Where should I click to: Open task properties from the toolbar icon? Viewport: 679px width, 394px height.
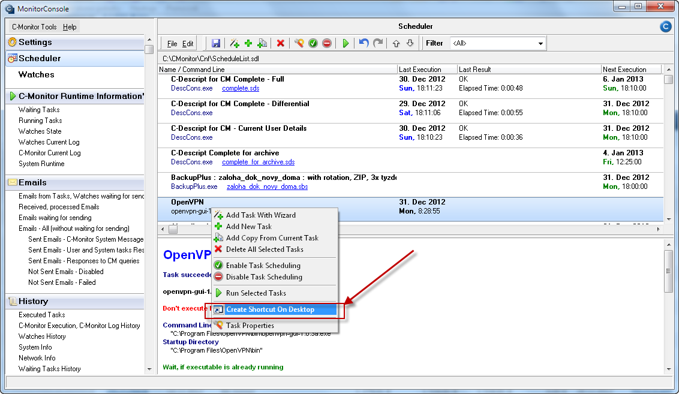[299, 43]
